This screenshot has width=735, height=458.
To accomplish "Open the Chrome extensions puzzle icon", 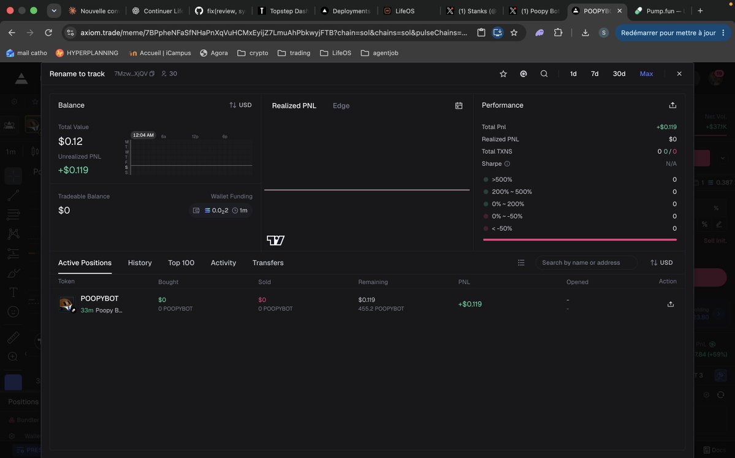I will click(x=558, y=33).
